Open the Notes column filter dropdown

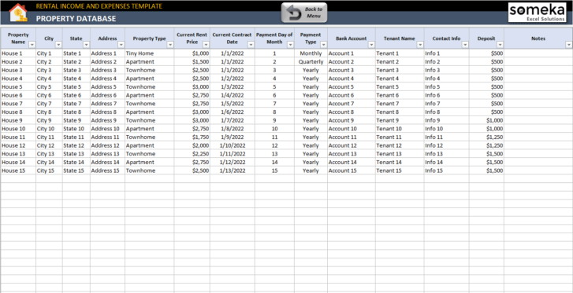click(x=568, y=45)
